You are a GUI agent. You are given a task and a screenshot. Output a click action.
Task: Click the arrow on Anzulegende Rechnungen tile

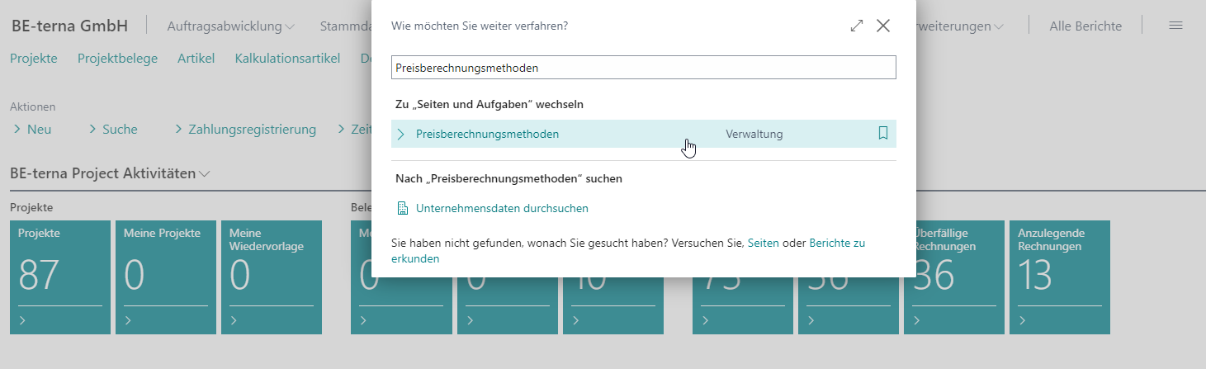pos(1023,321)
